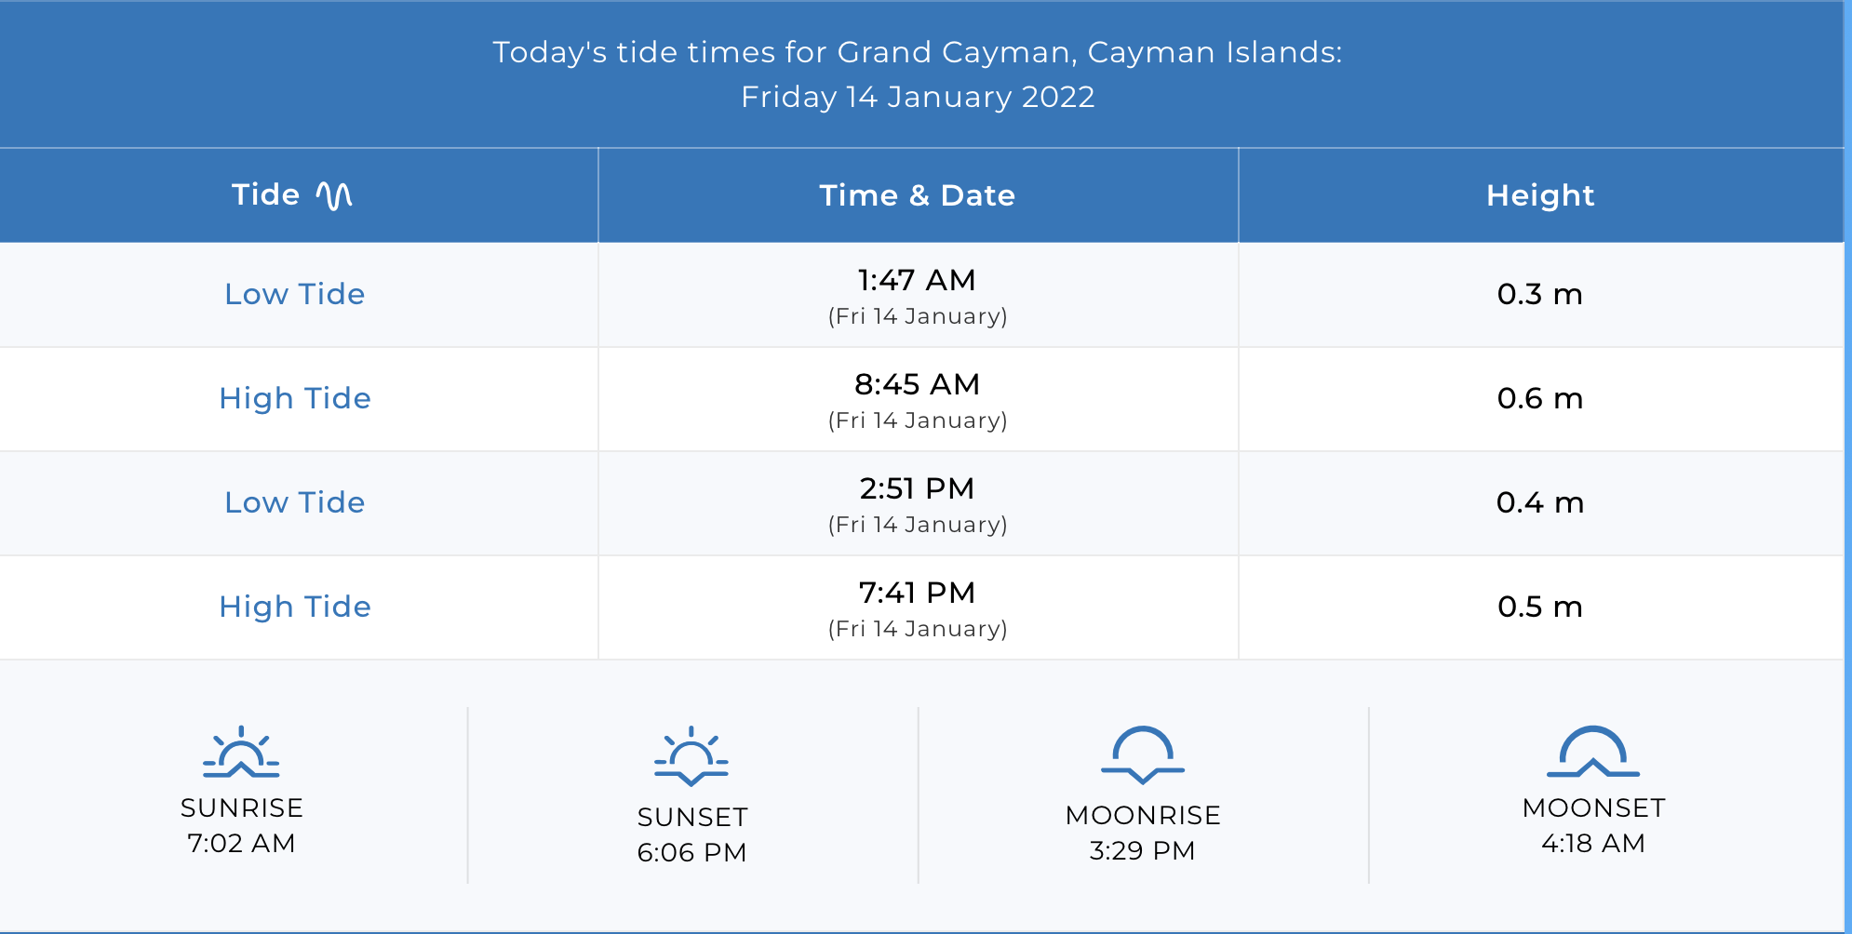Viewport: 1852px width, 934px height.
Task: Click the moonset icon
Action: point(1592,753)
